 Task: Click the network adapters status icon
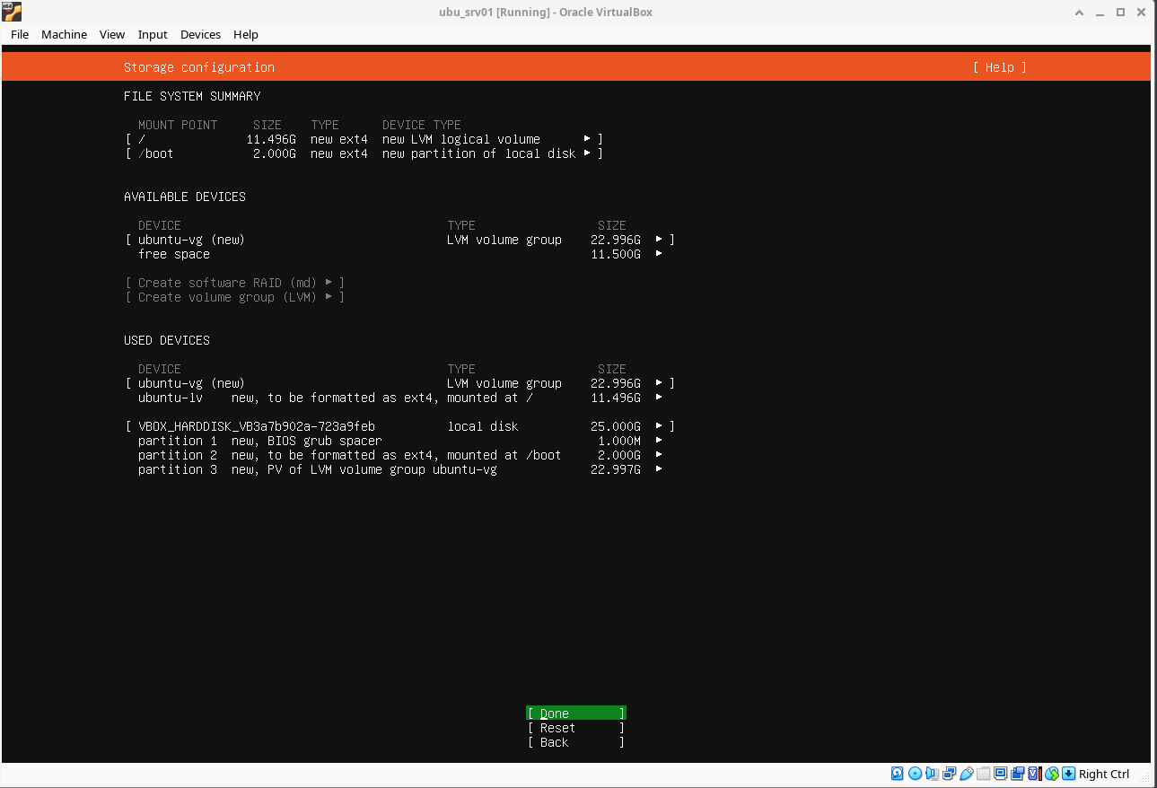(x=949, y=774)
